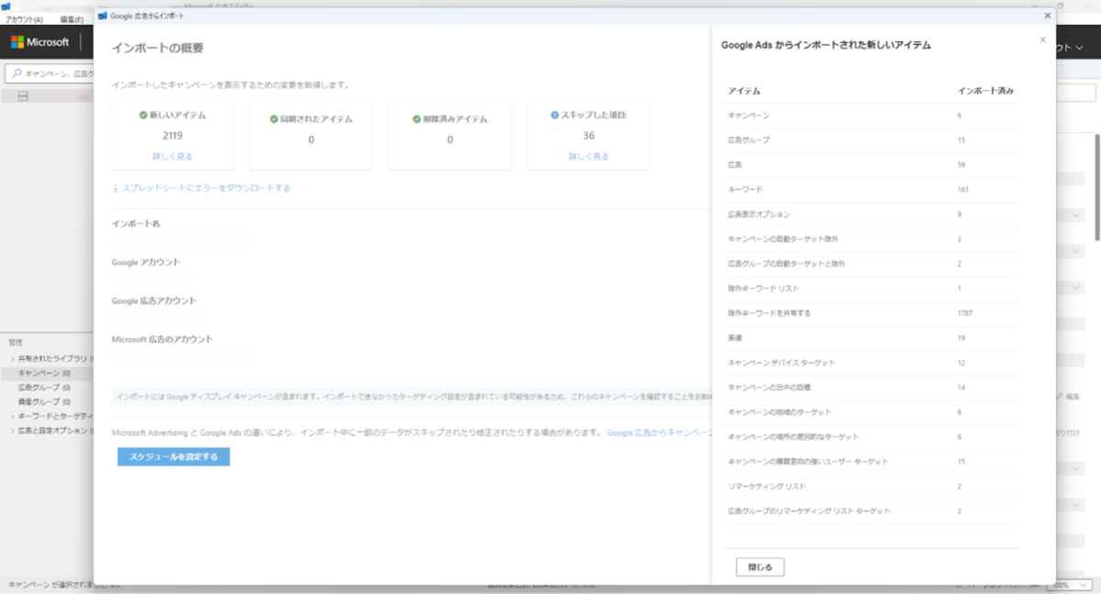Select キャンペーン (0) in the management tree
Image resolution: width=1101 pixels, height=594 pixels.
coord(45,374)
